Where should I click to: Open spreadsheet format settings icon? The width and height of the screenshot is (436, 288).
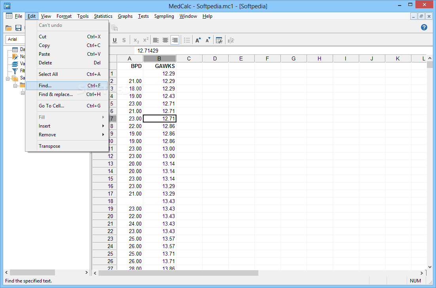click(x=219, y=40)
